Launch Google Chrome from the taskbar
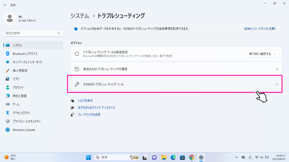Screen dimensions: 289x162 [192, 157]
